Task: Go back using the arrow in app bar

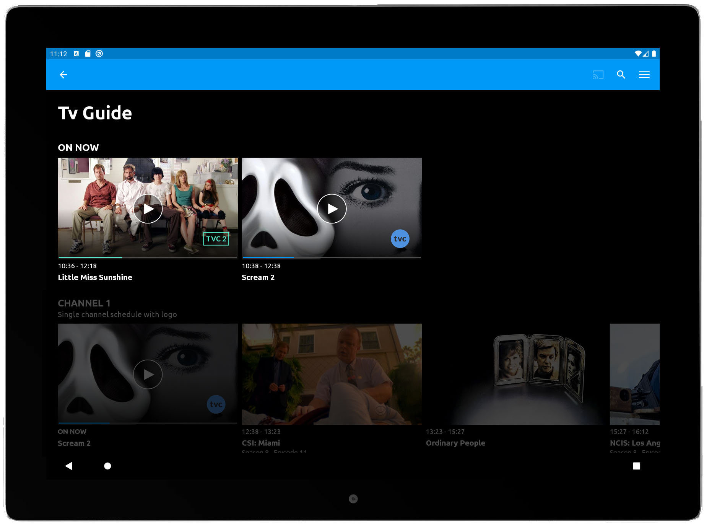Action: (x=63, y=75)
